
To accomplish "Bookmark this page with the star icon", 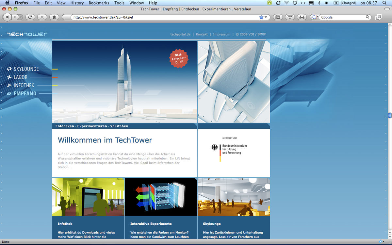I will click(x=261, y=17).
